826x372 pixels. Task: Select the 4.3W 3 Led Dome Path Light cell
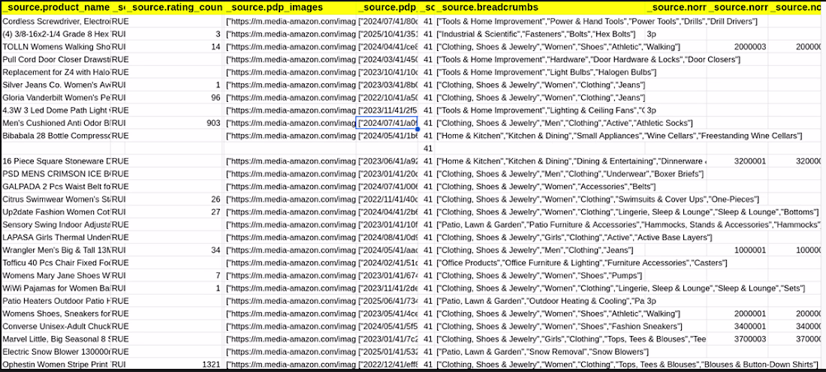pos(56,110)
